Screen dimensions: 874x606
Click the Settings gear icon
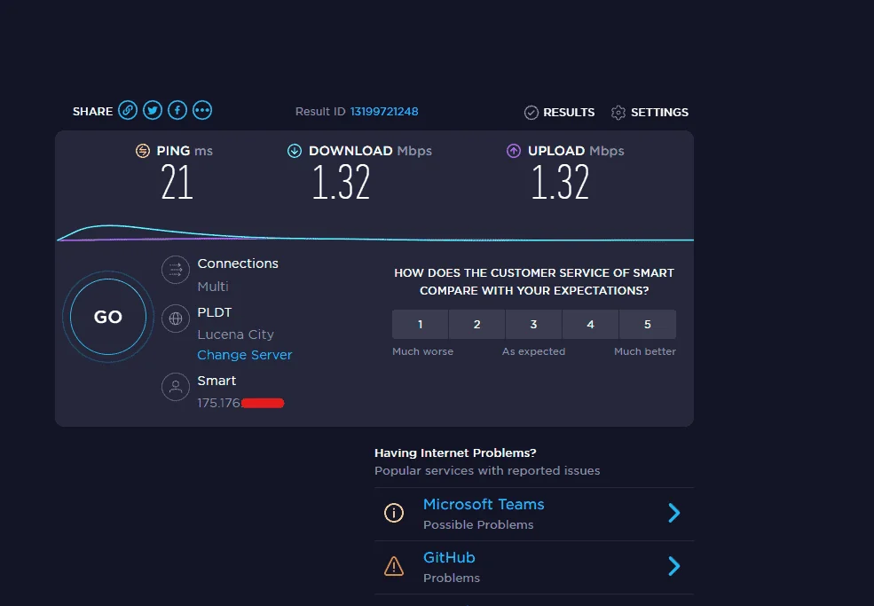(618, 113)
